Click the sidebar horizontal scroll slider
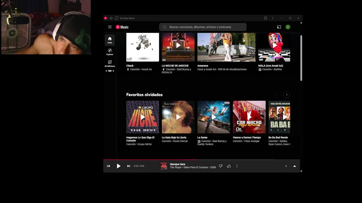This screenshot has width=362, height=203. click(x=110, y=71)
